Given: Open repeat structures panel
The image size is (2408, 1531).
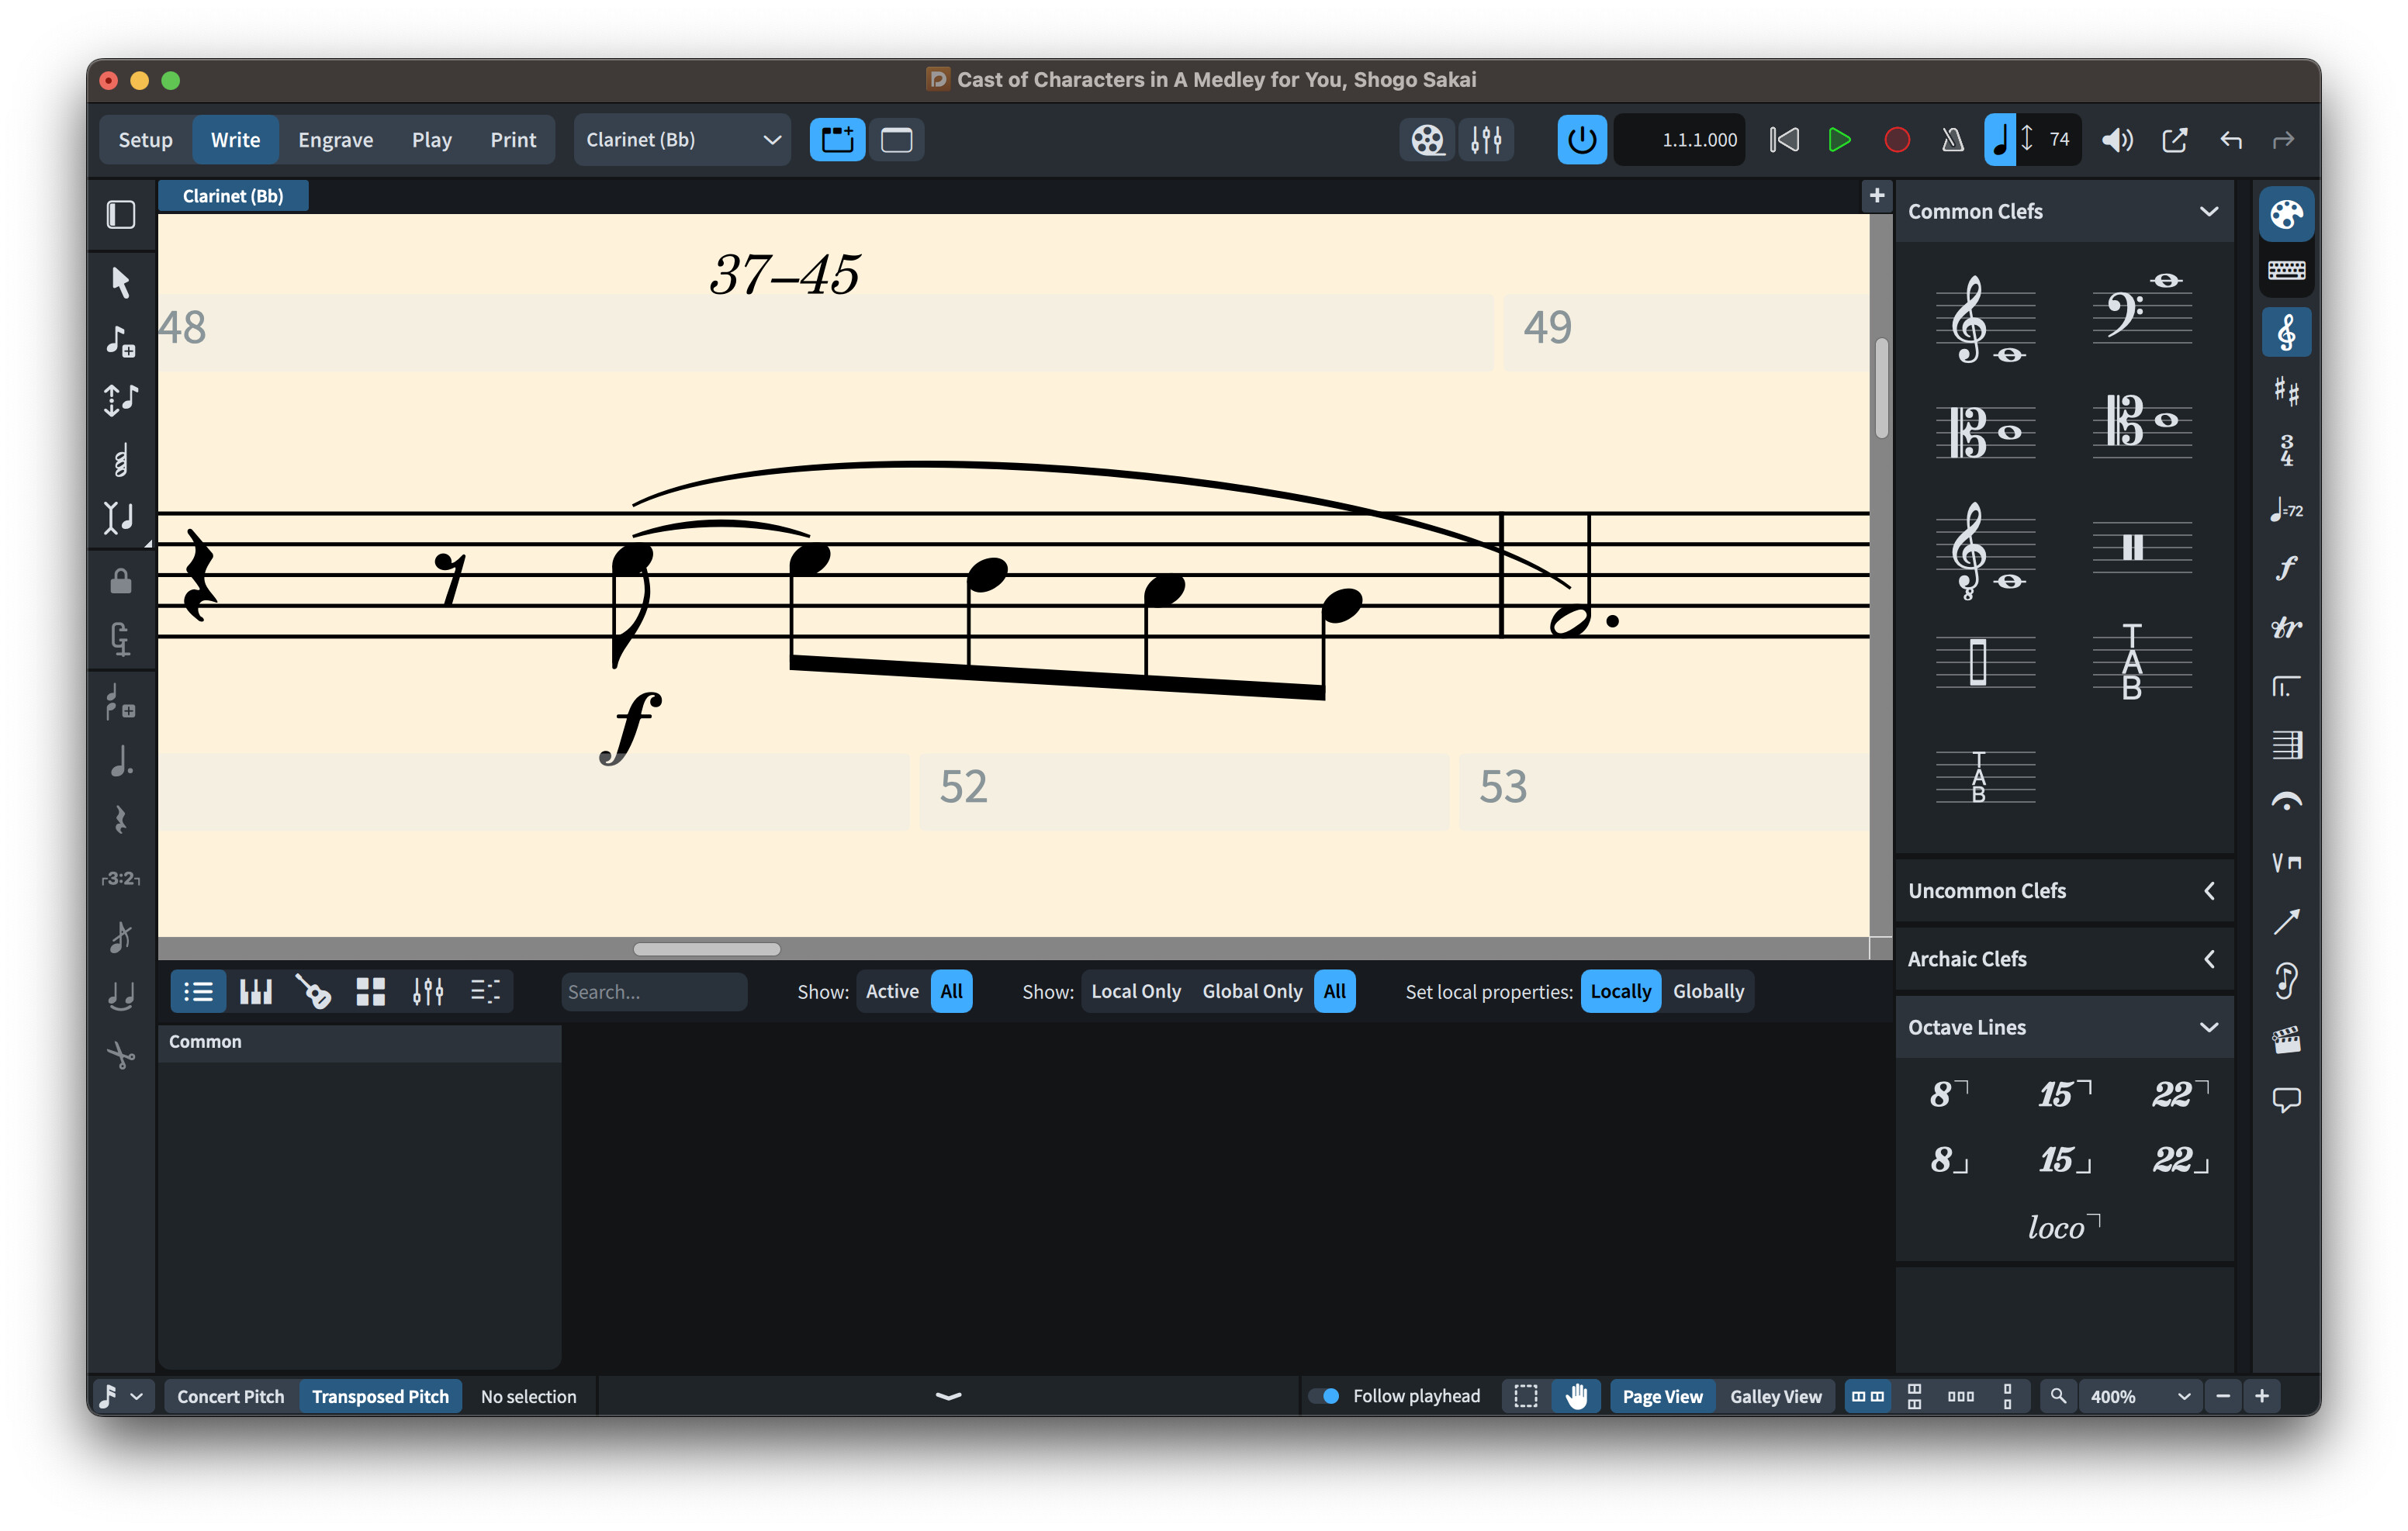Looking at the screenshot, I should pos(2286,687).
